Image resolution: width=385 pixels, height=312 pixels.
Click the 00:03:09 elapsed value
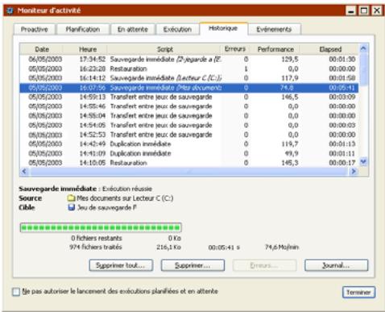[342, 97]
